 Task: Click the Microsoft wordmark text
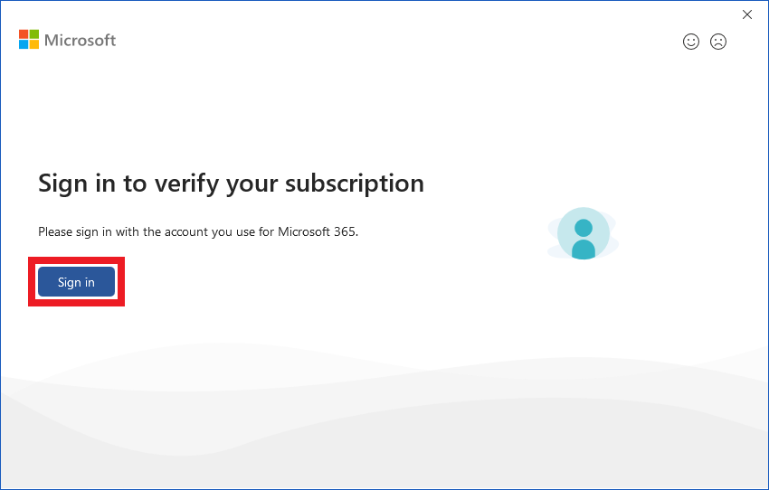point(81,40)
